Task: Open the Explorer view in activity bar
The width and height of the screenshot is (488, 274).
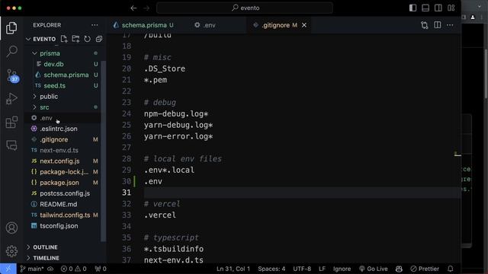Action: [x=11, y=28]
